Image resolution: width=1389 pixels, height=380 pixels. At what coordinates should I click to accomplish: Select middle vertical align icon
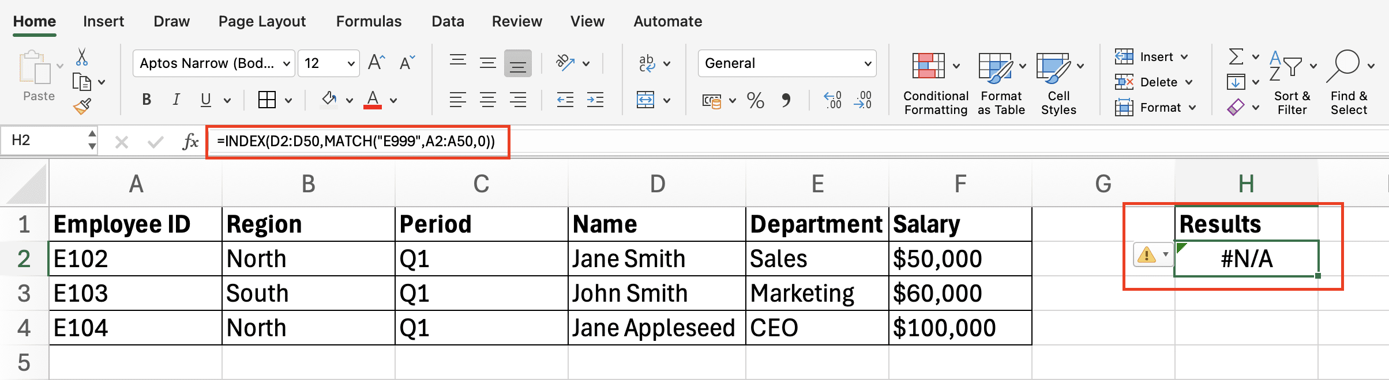pos(488,62)
